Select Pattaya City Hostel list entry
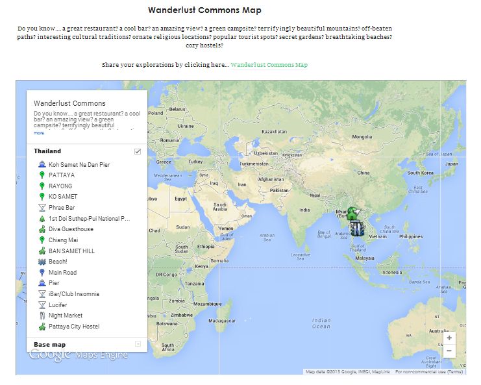The width and height of the screenshot is (481, 385). point(74,327)
